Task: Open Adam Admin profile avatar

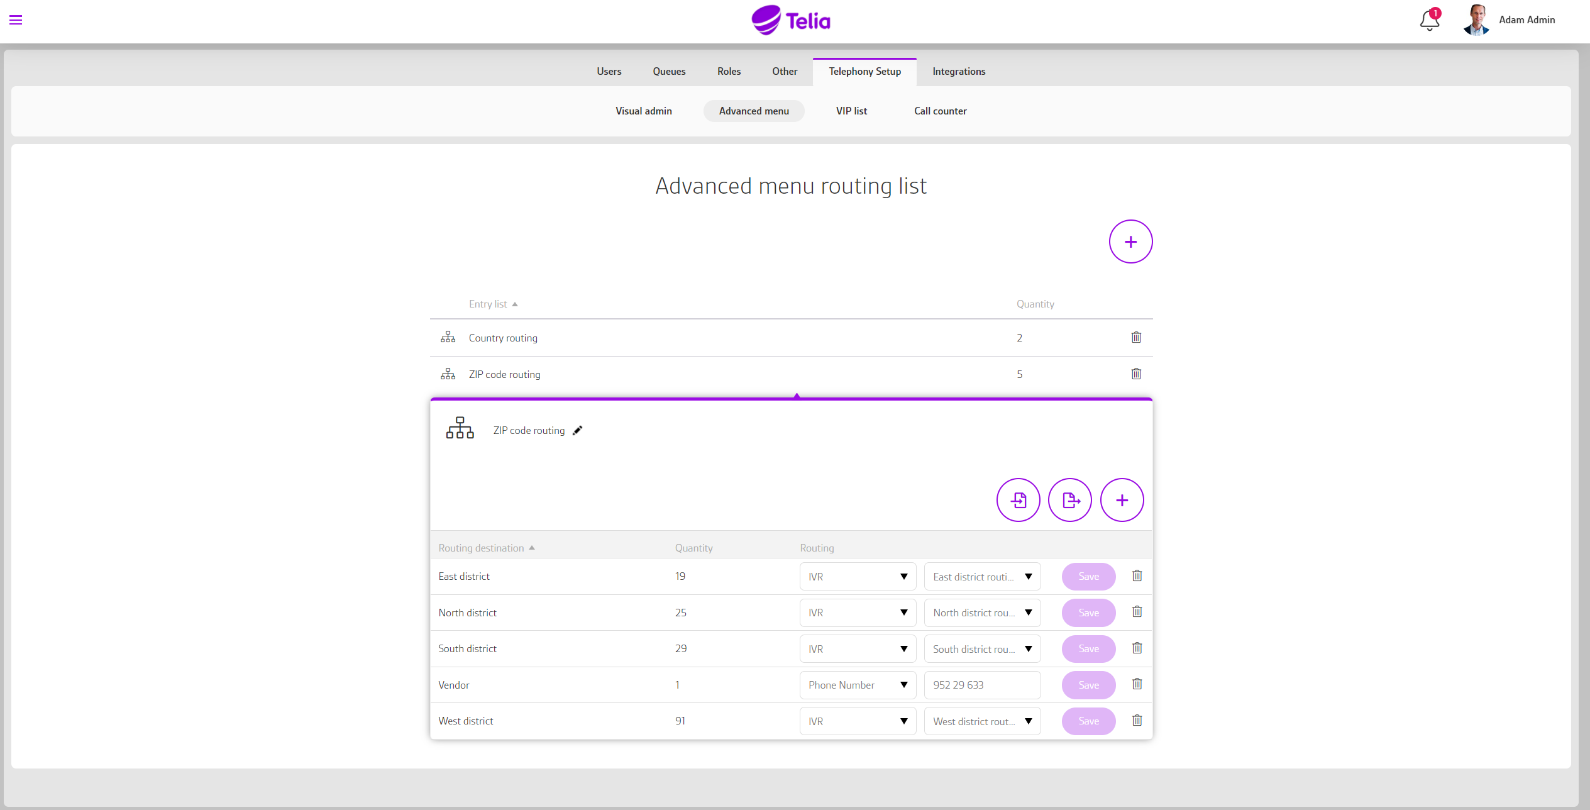Action: click(x=1476, y=20)
